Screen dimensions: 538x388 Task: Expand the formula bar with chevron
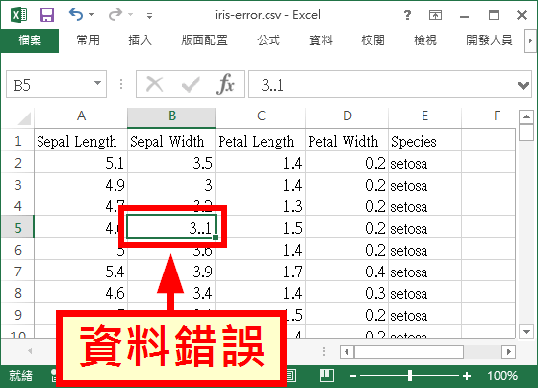[523, 85]
